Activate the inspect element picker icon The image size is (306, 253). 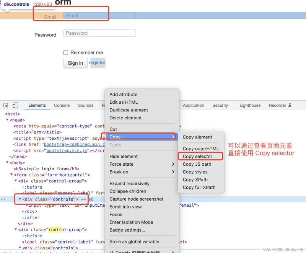click(x=6, y=105)
